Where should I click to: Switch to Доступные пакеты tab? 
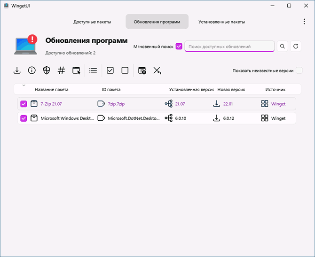click(x=92, y=22)
